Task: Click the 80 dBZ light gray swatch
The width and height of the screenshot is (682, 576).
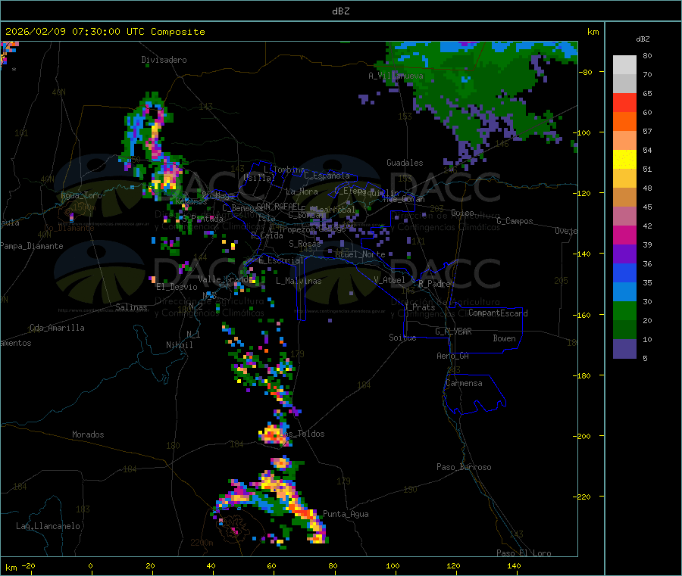Action: point(624,65)
